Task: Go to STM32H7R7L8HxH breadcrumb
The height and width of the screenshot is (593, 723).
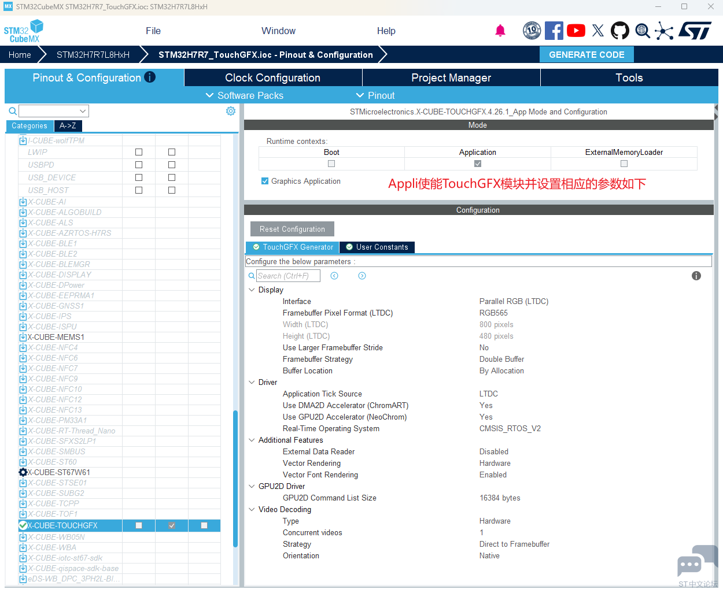Action: 93,54
